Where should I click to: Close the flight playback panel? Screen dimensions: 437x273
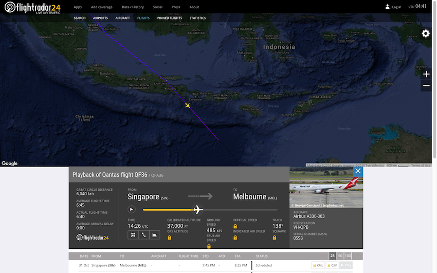(358, 171)
